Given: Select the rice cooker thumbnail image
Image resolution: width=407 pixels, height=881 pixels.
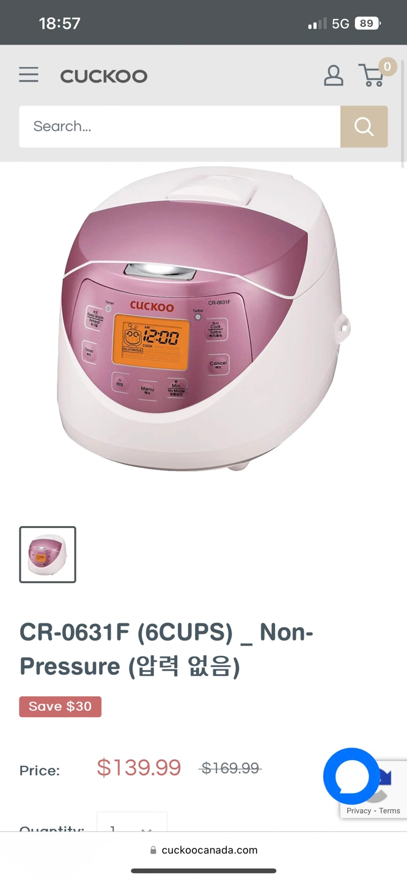Looking at the screenshot, I should pyautogui.click(x=48, y=554).
